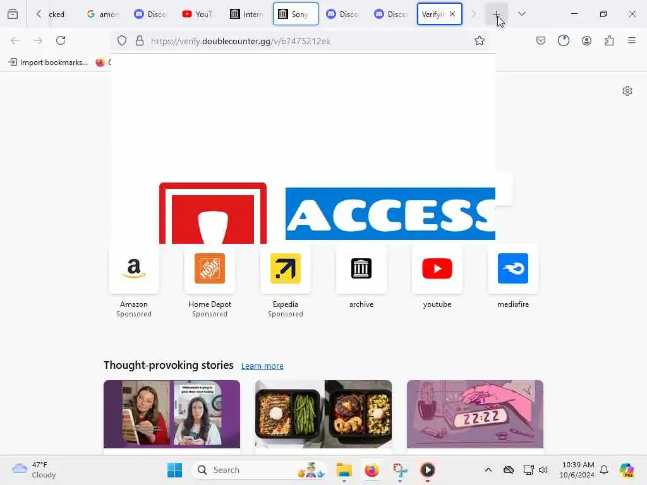Switch to the Sony tab

296,14
